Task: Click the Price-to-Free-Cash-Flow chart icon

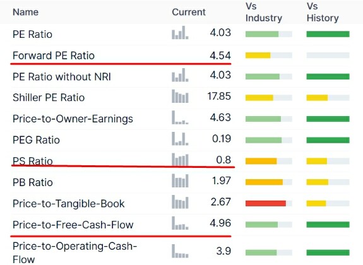Action: [x=180, y=223]
